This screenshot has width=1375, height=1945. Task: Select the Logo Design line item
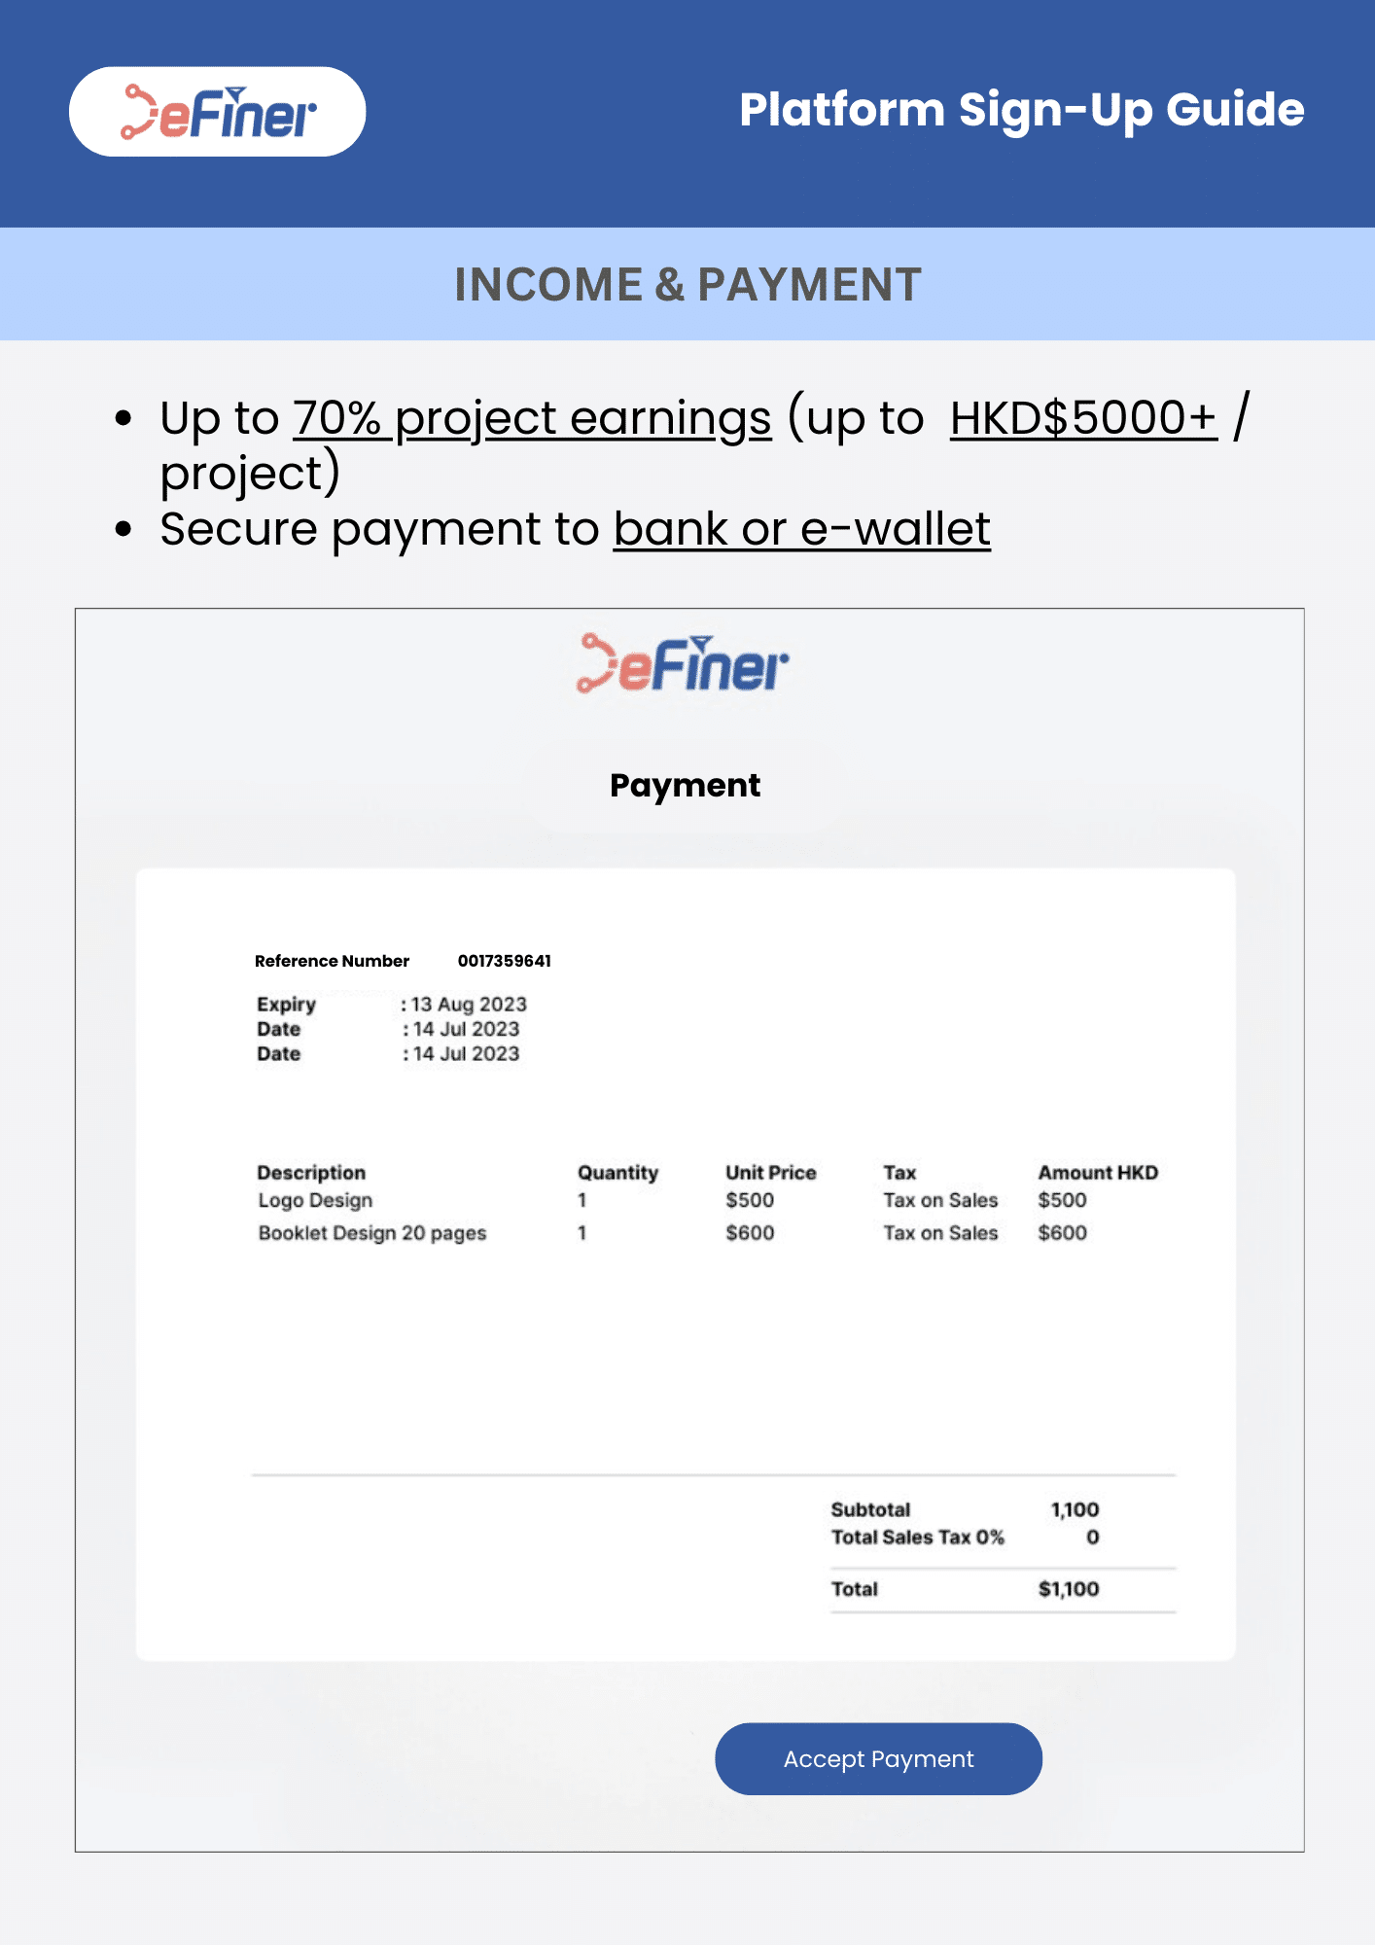pos(315,1201)
